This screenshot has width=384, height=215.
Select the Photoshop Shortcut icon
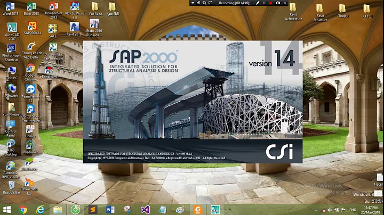click(11, 53)
